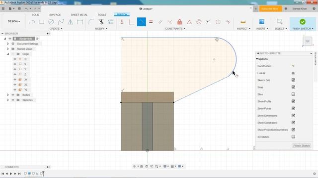Click the ViewCube TOP face
This screenshot has height=178, width=318.
click(x=308, y=42)
